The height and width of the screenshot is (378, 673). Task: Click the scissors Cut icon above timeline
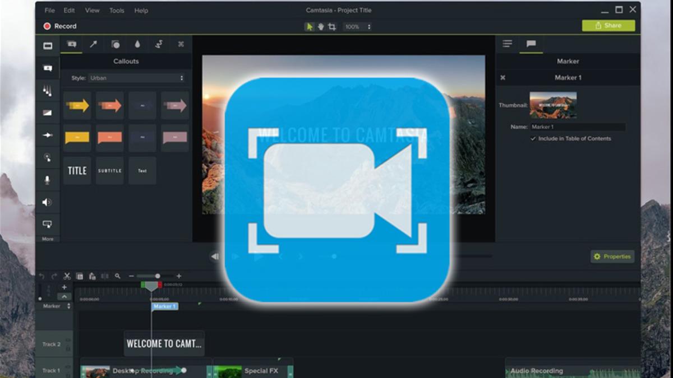pos(67,276)
